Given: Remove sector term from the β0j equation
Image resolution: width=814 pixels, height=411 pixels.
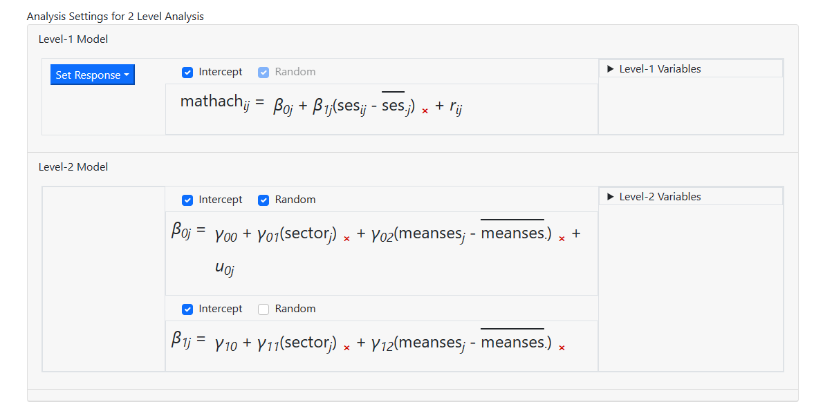Looking at the screenshot, I should tap(346, 238).
